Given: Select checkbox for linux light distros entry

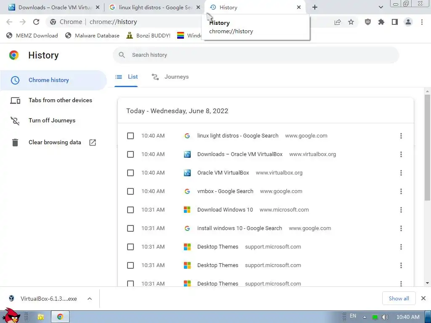Looking at the screenshot, I should tap(130, 136).
